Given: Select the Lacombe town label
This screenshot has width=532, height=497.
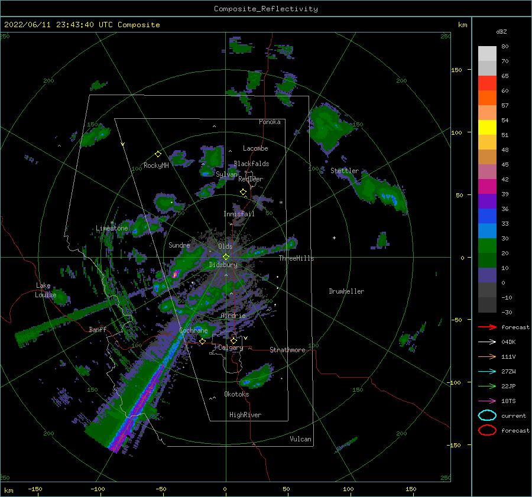Looking at the screenshot, I should pos(255,148).
